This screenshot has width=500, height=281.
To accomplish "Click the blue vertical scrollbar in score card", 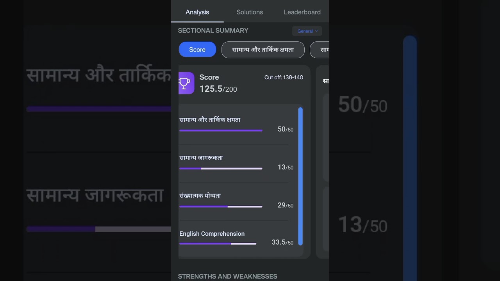I will click(x=300, y=176).
